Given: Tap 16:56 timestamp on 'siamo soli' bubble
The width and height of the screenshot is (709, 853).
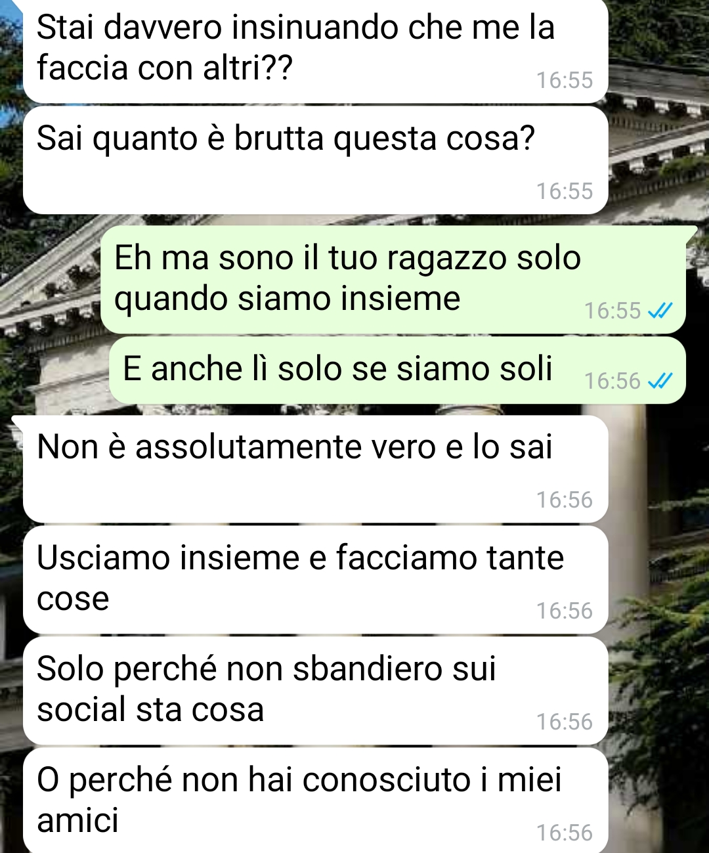Looking at the screenshot, I should pyautogui.click(x=612, y=381).
